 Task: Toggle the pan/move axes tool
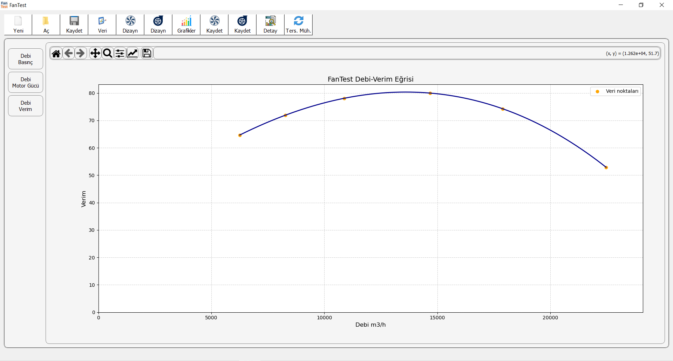95,53
